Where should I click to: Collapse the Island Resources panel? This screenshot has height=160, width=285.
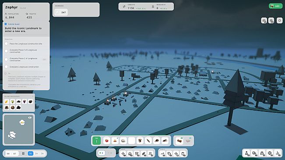point(33,96)
